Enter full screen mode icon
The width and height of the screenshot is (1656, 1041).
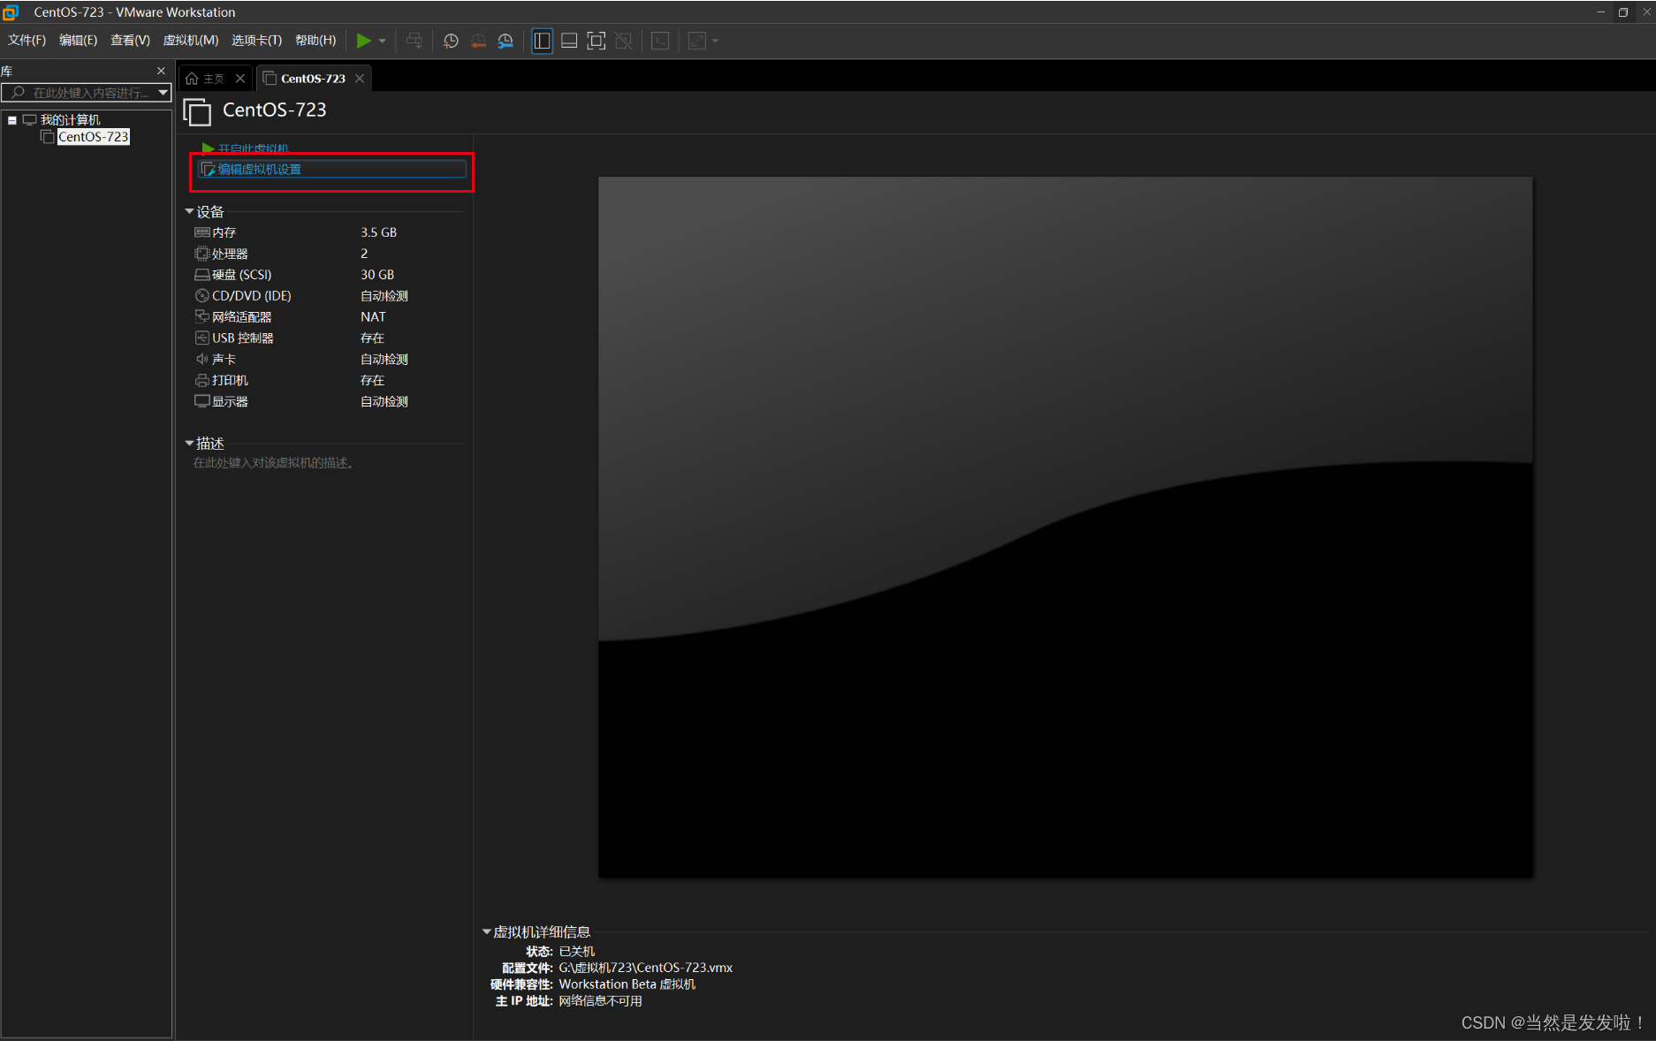tap(596, 41)
